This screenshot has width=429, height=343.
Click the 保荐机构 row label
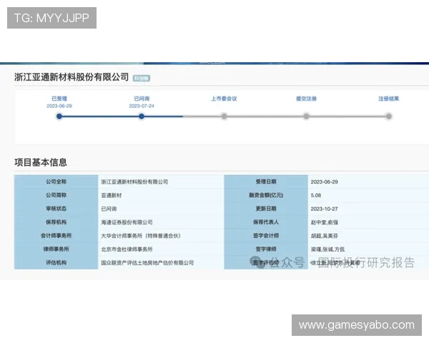(x=56, y=222)
